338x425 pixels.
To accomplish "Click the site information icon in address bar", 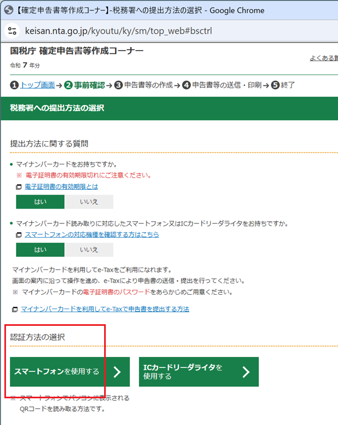I will point(13,31).
